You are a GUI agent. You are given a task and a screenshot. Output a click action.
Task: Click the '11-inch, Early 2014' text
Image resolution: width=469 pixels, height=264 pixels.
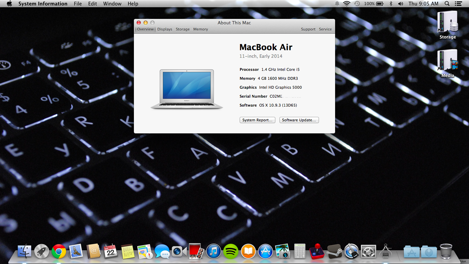coord(261,56)
